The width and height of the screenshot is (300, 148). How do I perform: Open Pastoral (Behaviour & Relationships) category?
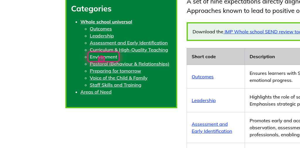coord(129,64)
